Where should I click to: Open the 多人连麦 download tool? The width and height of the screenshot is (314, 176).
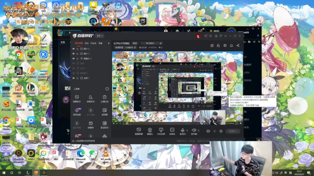[x=91, y=112]
